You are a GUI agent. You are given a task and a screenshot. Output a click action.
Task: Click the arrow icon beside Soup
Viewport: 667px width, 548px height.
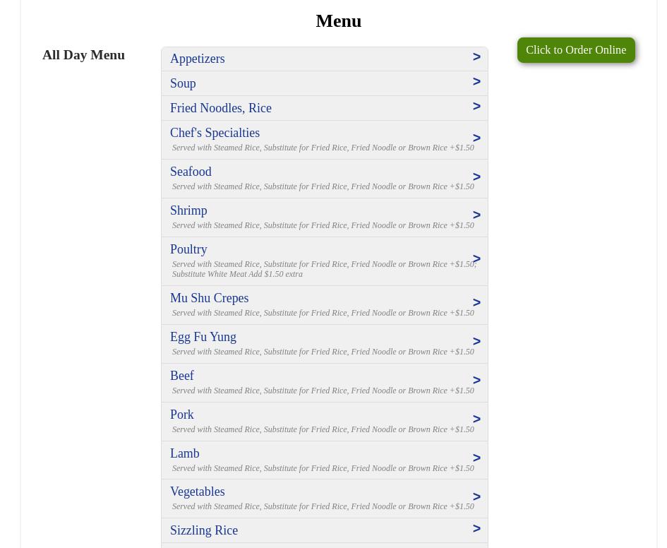(x=476, y=82)
